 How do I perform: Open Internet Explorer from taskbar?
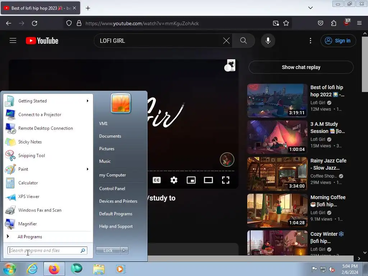[x=32, y=269]
